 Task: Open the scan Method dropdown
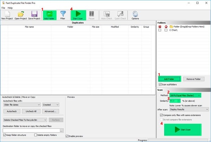pos(185,95)
